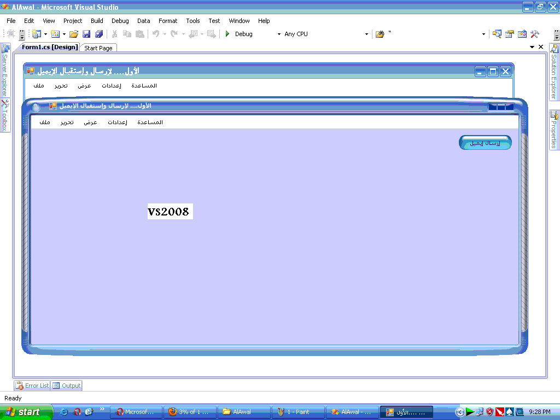560x420 pixels.
Task: Click the Save floppy disk icon
Action: pos(86,34)
